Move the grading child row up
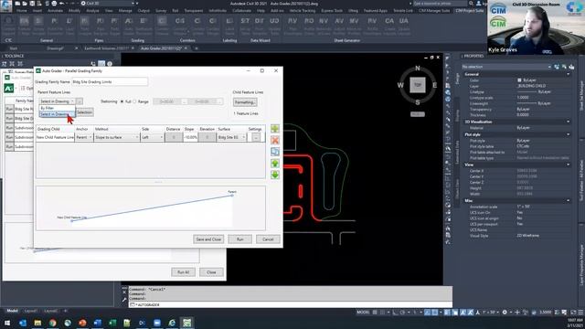Viewport: 585px width, 329px height. click(275, 164)
